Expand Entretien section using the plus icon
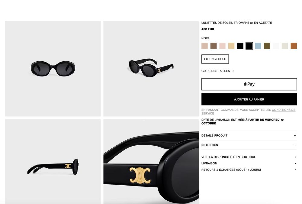302x204 pixels. [295, 145]
